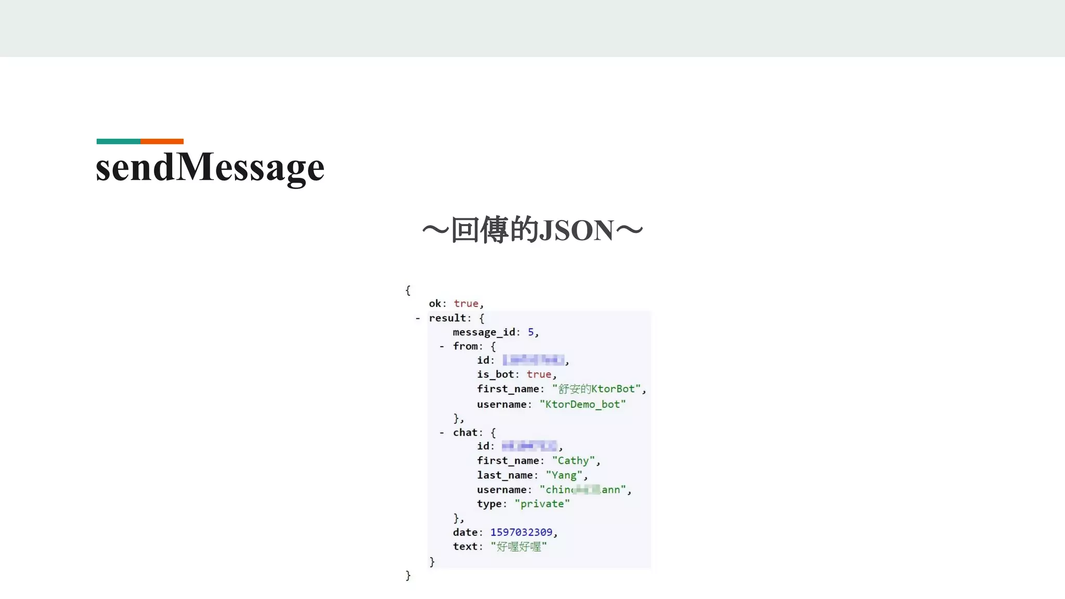This screenshot has height=599, width=1065.
Task: Select the Cathy first_name value
Action: point(574,461)
